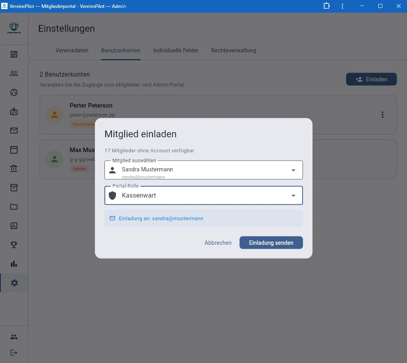Open the Individuelle Felder tab
Screen dimensions: 407x363
coord(176,50)
